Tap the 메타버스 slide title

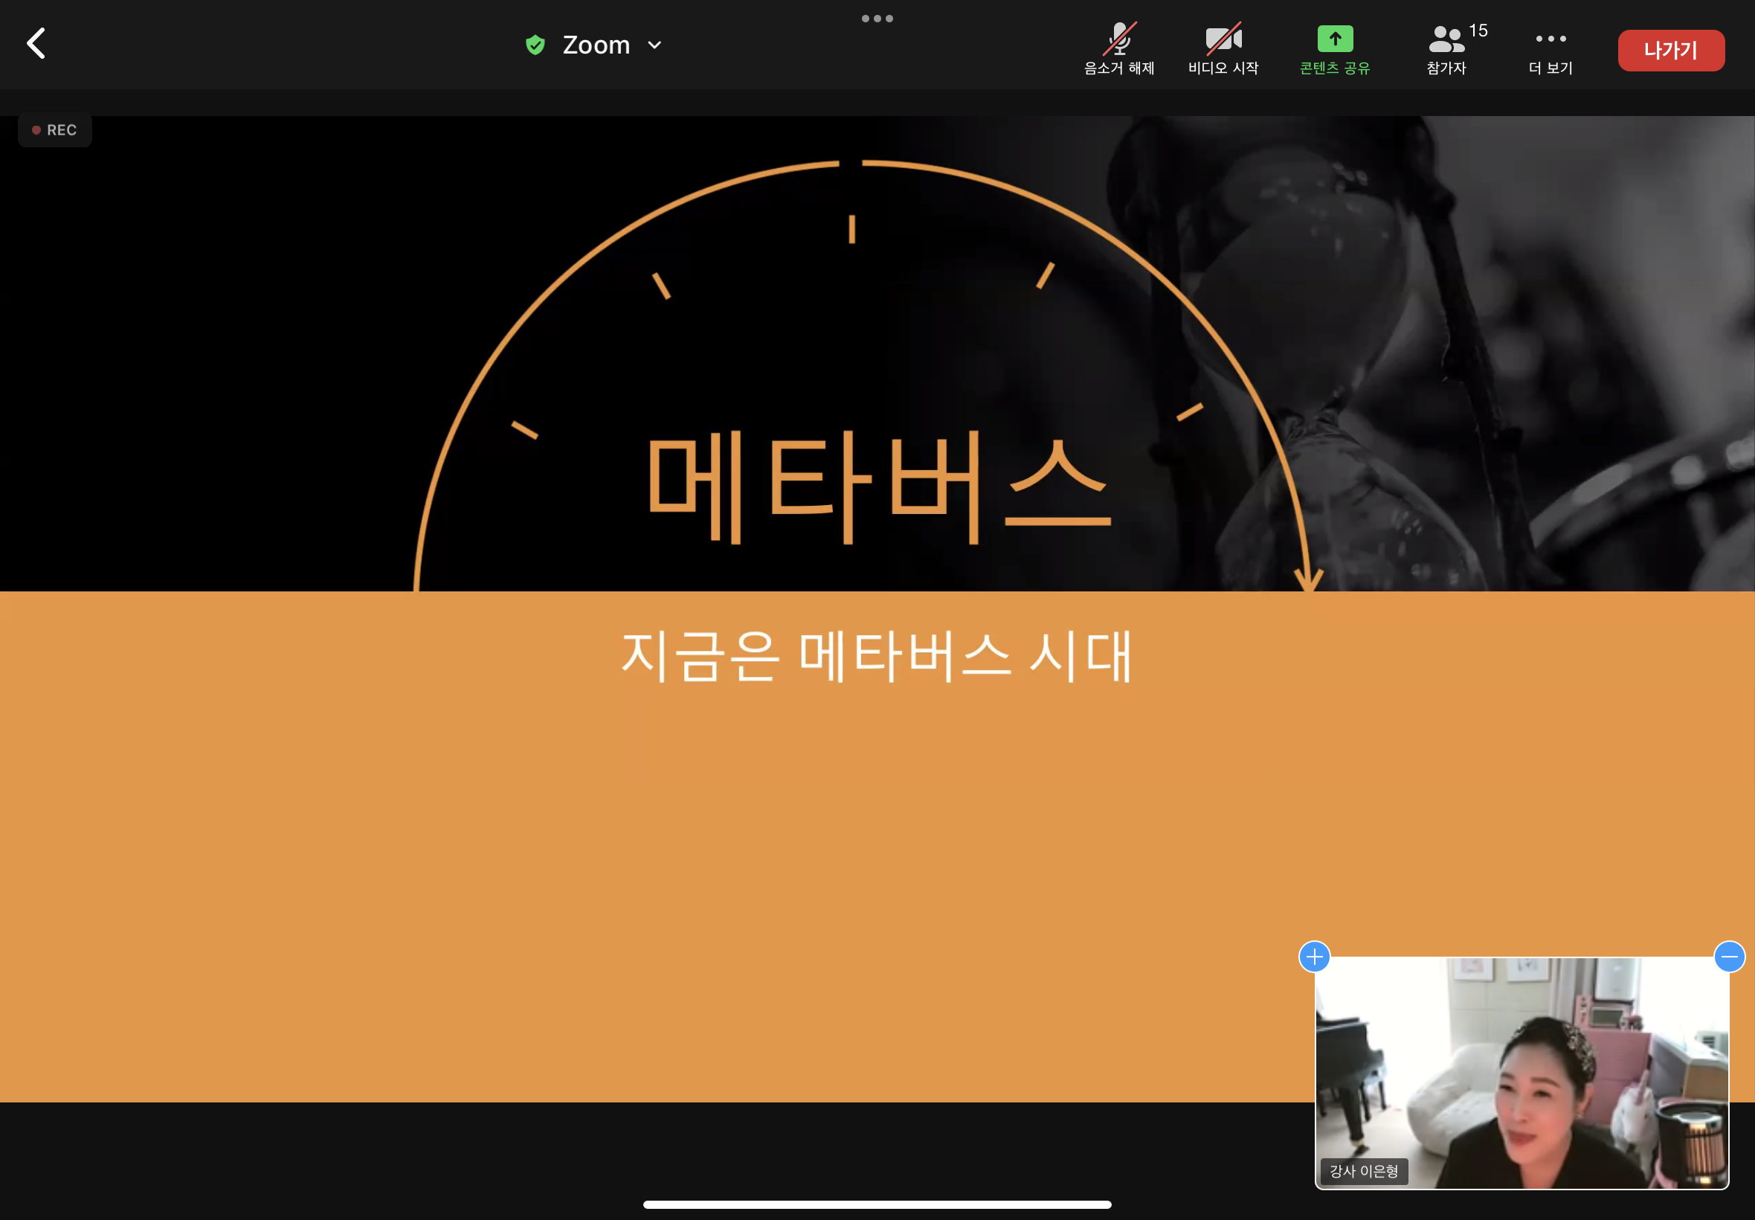tap(879, 487)
